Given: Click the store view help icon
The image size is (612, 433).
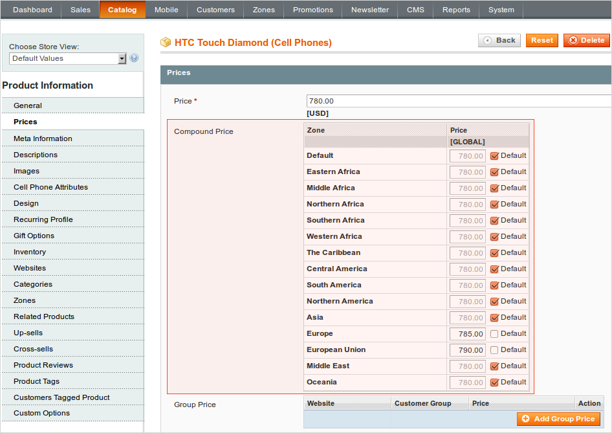Looking at the screenshot, I should [x=134, y=58].
